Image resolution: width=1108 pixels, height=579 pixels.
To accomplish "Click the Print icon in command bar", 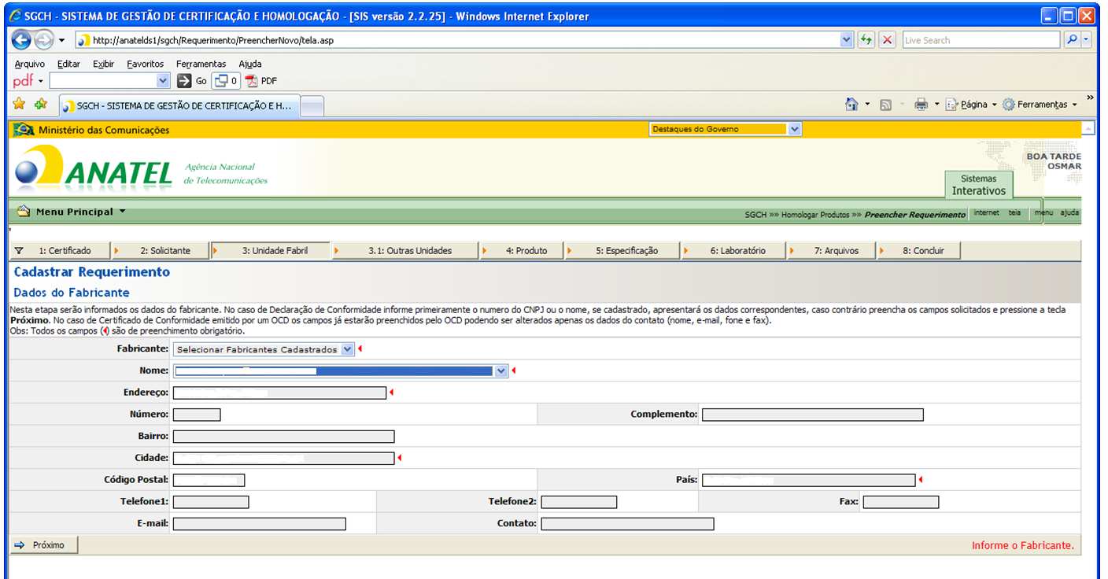I will pyautogui.click(x=921, y=105).
